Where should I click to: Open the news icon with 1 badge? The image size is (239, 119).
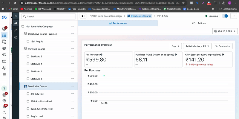tap(4, 95)
